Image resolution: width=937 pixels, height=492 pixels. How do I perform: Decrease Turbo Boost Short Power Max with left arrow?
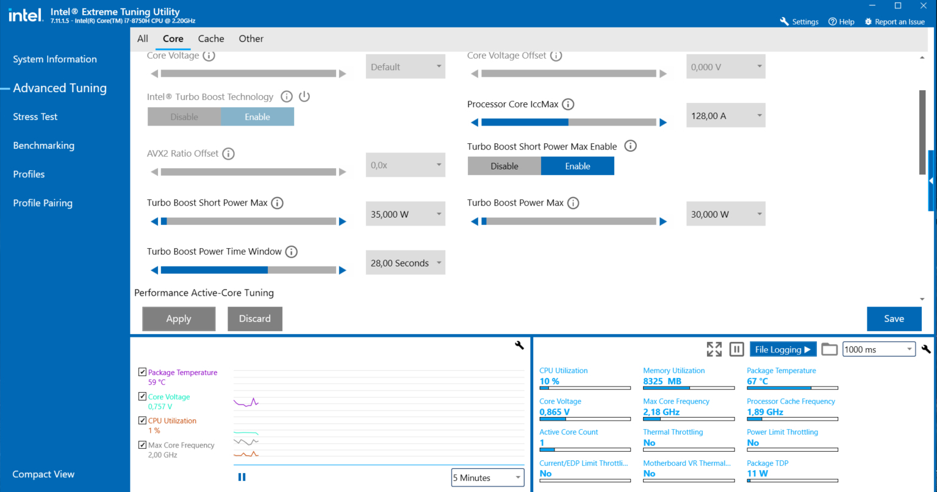(x=154, y=221)
